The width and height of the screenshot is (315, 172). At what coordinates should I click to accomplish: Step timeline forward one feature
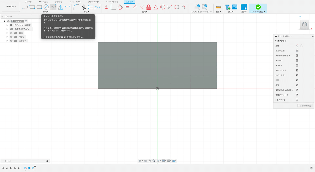(x=15, y=168)
